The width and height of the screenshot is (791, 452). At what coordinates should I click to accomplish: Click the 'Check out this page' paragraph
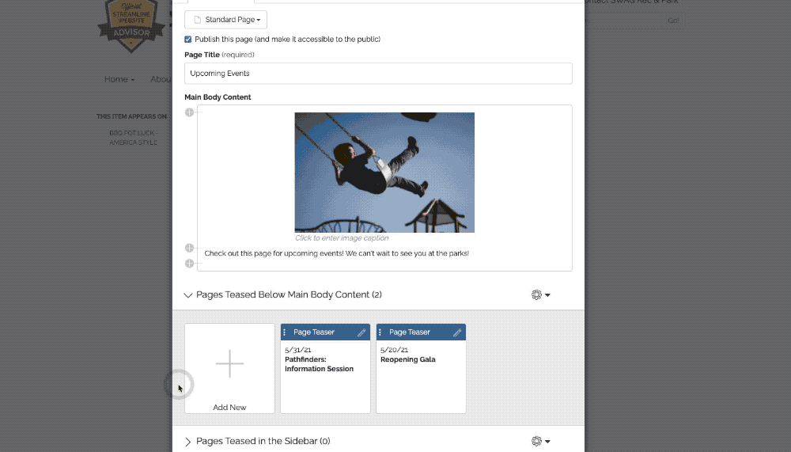click(336, 253)
